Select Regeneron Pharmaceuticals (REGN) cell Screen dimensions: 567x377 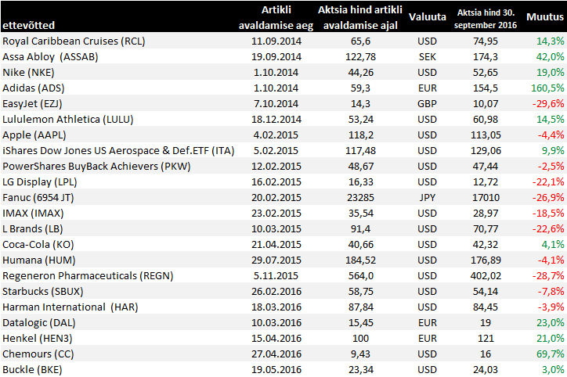(x=88, y=275)
